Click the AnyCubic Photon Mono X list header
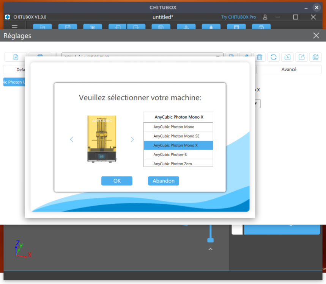The height and width of the screenshot is (284, 326). coord(178,117)
